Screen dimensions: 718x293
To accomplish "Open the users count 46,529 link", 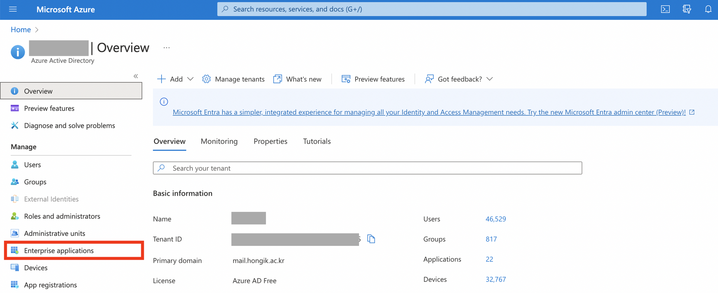I will pos(495,219).
